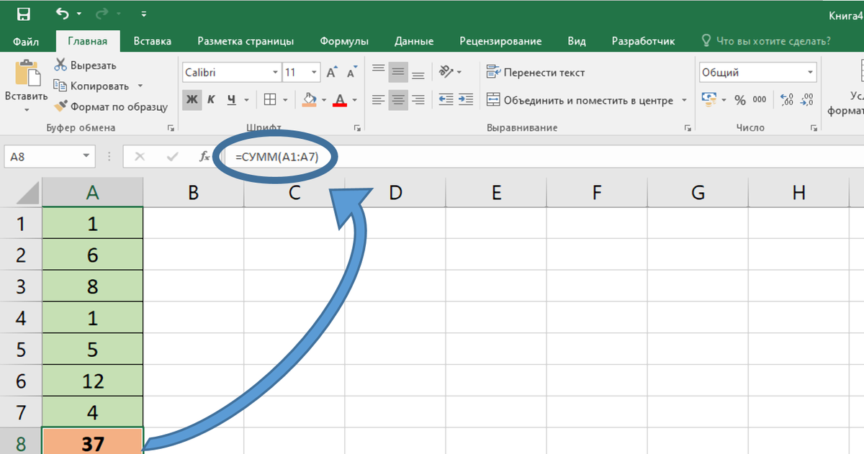Open the Разметка страницы tab
This screenshot has height=454, width=864.
pyautogui.click(x=246, y=42)
